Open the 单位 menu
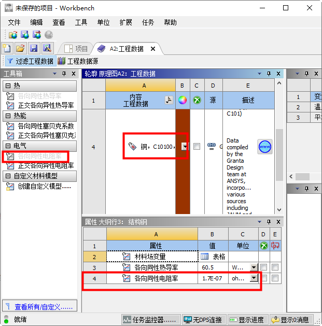 (103, 22)
